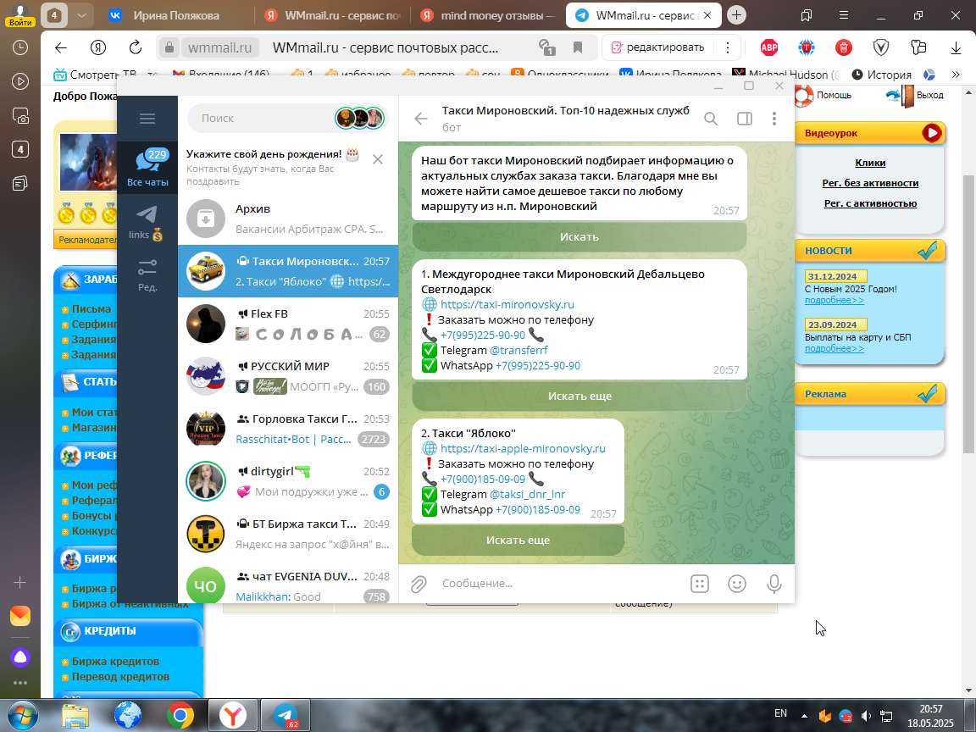This screenshot has height=732, width=976.
Task: Open Windows Start button
Action: pos(23,716)
